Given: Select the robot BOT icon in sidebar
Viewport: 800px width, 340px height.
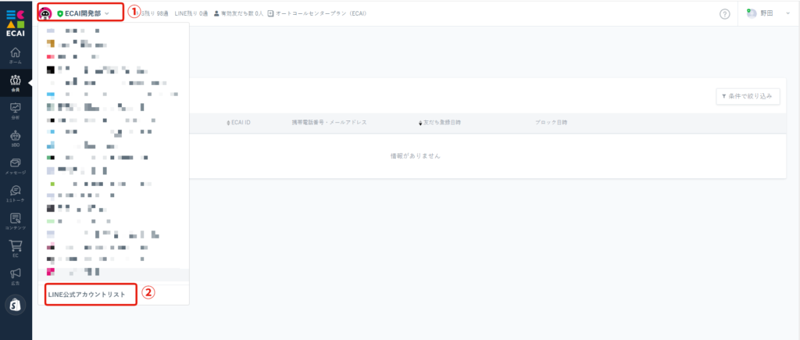Looking at the screenshot, I should 16,138.
